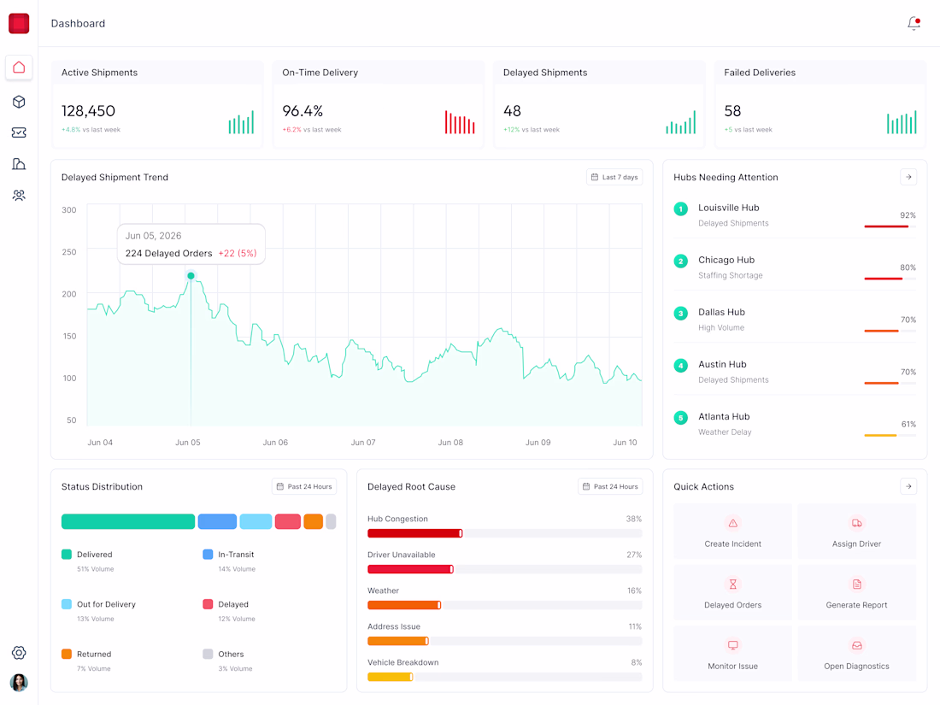Viewport: 940px width, 705px height.
Task: Open the Last 7 days date filter
Action: [614, 177]
